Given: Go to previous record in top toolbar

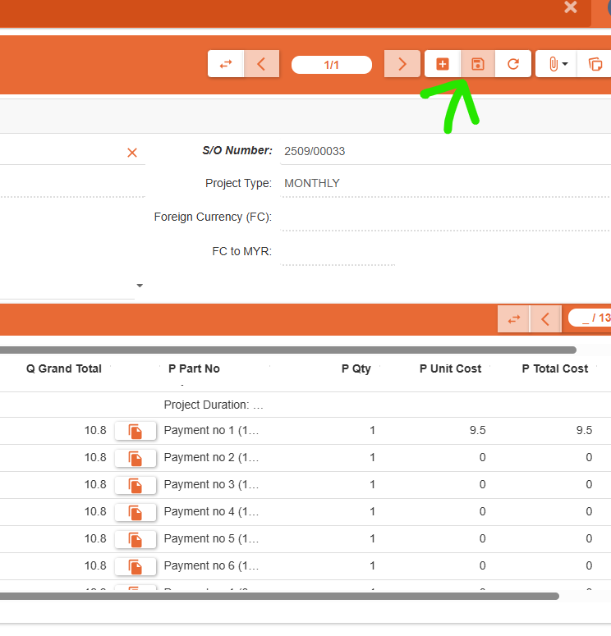Looking at the screenshot, I should coord(261,64).
